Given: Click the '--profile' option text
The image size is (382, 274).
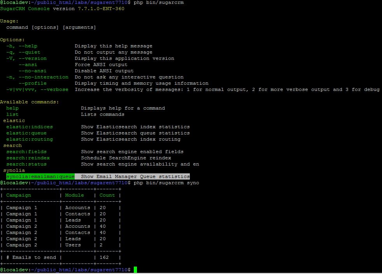Looking at the screenshot, I should [33, 83].
